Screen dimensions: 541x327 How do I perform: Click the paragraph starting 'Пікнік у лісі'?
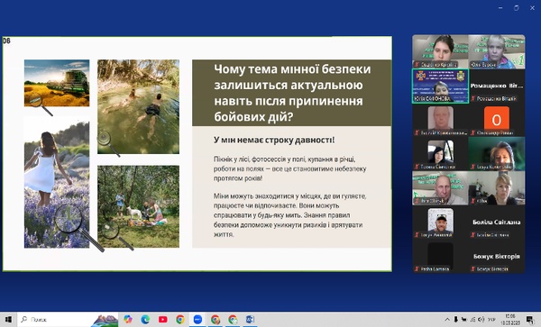click(289, 168)
